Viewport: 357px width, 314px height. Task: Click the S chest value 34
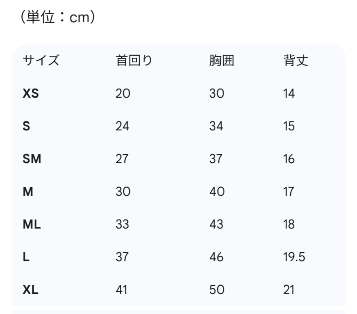click(216, 126)
